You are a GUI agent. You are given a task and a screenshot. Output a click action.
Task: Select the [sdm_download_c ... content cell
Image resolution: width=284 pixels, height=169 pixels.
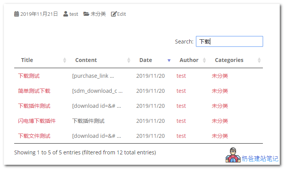click(97, 91)
